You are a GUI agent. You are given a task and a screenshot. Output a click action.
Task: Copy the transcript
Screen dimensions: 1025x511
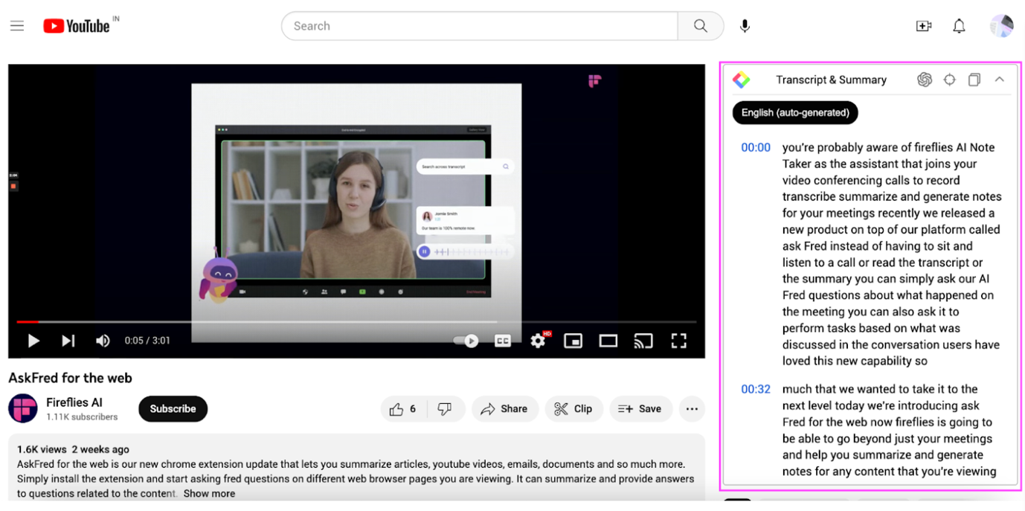pyautogui.click(x=974, y=80)
